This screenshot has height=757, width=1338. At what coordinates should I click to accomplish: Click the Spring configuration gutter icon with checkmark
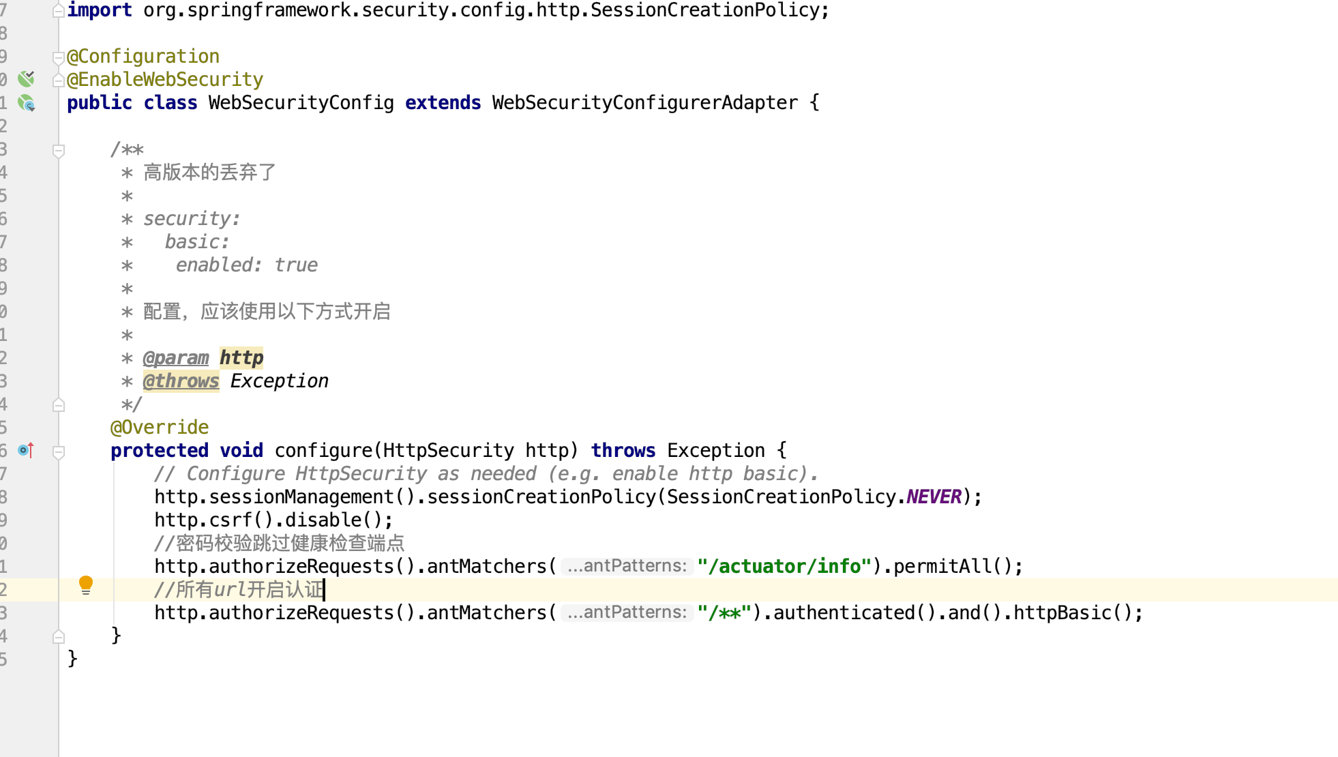point(26,78)
